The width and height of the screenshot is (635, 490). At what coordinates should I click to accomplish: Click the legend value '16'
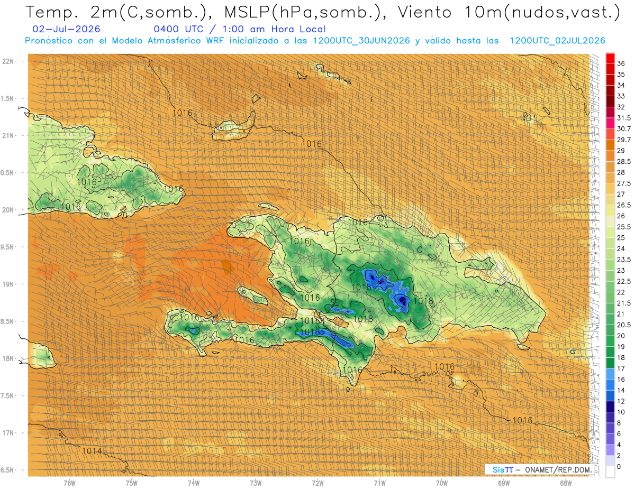click(x=621, y=380)
